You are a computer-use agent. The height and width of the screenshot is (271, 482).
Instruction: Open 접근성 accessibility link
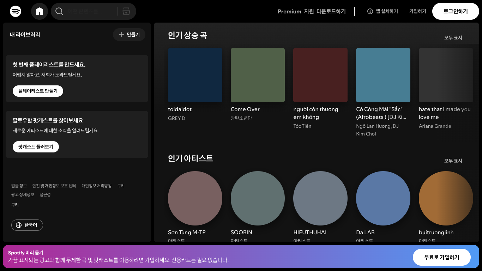point(45,194)
